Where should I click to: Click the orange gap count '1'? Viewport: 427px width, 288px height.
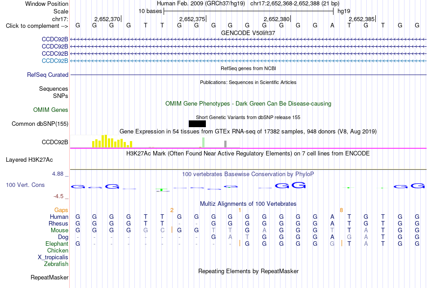pos(240,210)
